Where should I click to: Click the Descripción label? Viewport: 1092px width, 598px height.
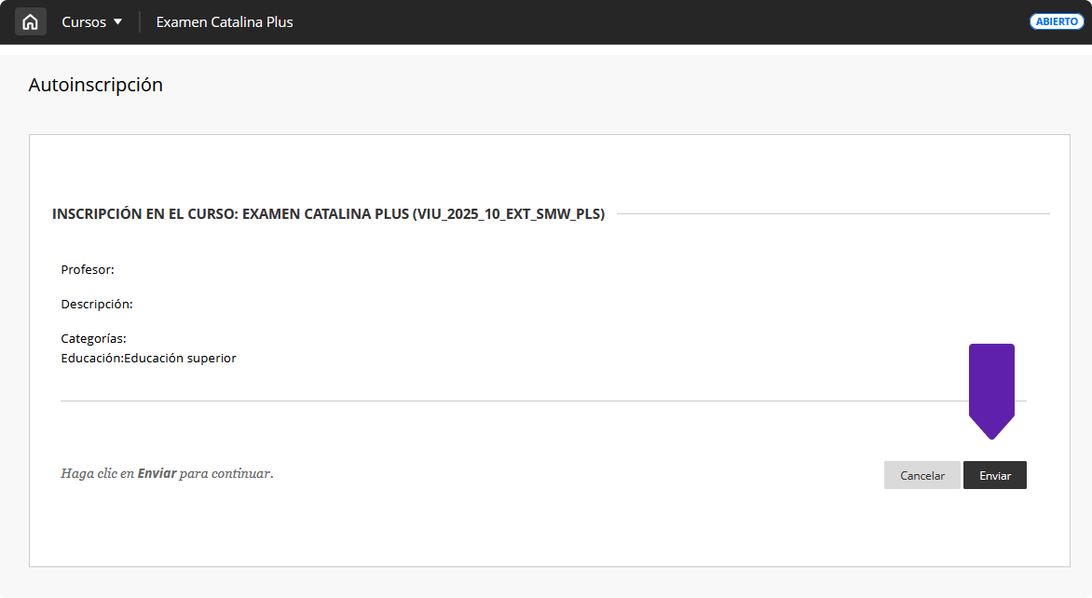click(x=97, y=305)
